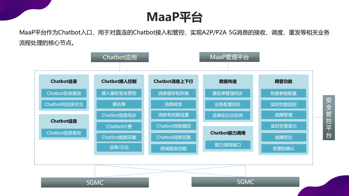Viewport: 349px width, 196px height.
Task: Select 'Chatbot间目录交互' box
Action: coord(64,104)
